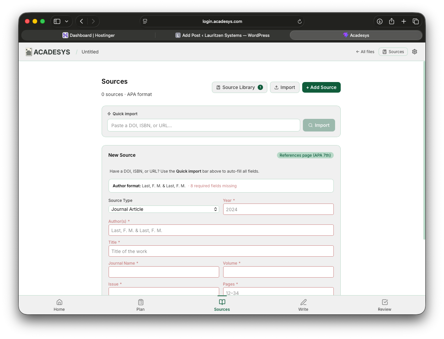
Task: Open the sidebar options chevron
Action: tap(67, 21)
